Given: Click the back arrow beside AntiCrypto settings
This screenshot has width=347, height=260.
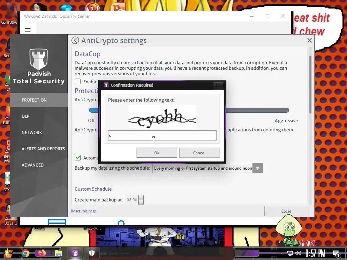Looking at the screenshot, I should [75, 40].
